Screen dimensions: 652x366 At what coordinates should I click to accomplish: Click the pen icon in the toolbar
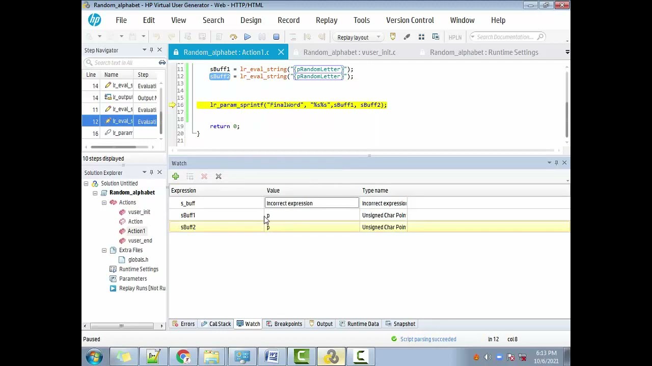click(x=407, y=37)
